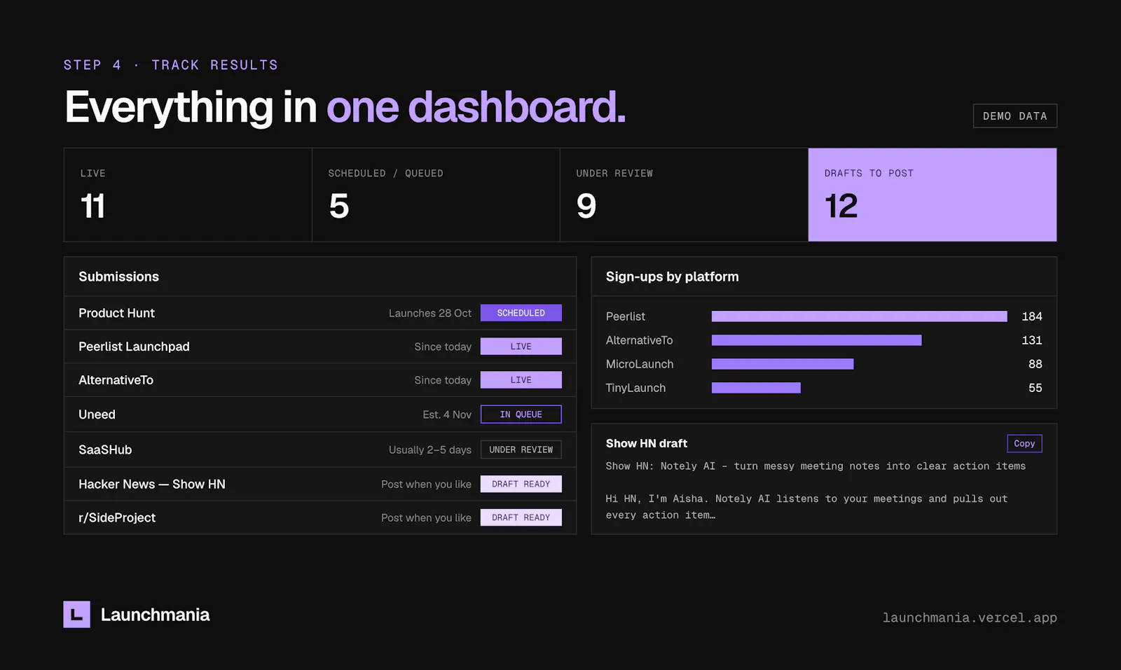Click the IN QUEUE badge for Uneed

521,414
